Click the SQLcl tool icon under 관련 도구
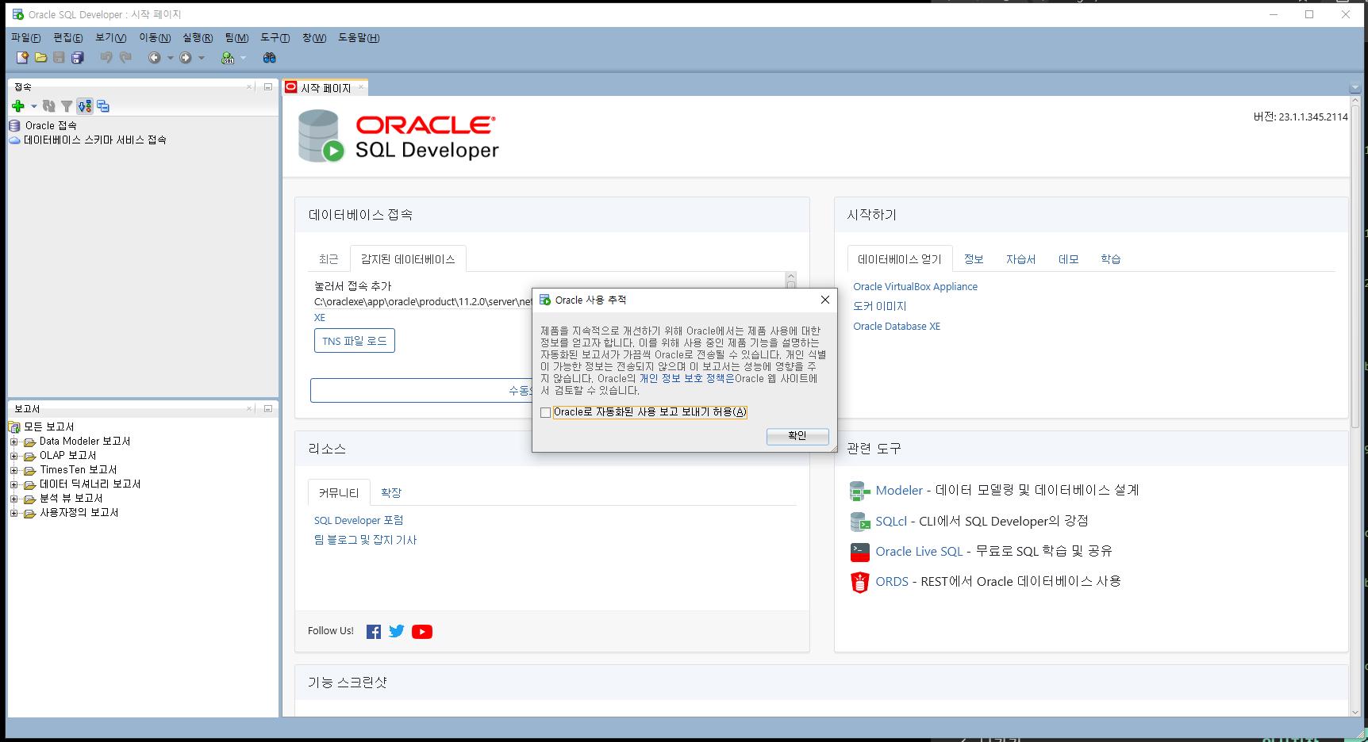1368x742 pixels. (x=859, y=522)
